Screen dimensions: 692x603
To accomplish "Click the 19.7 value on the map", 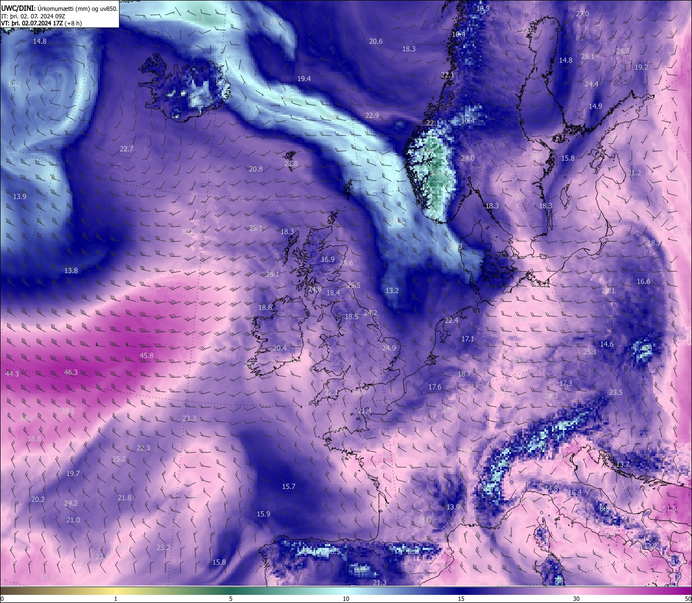I will point(73,473).
